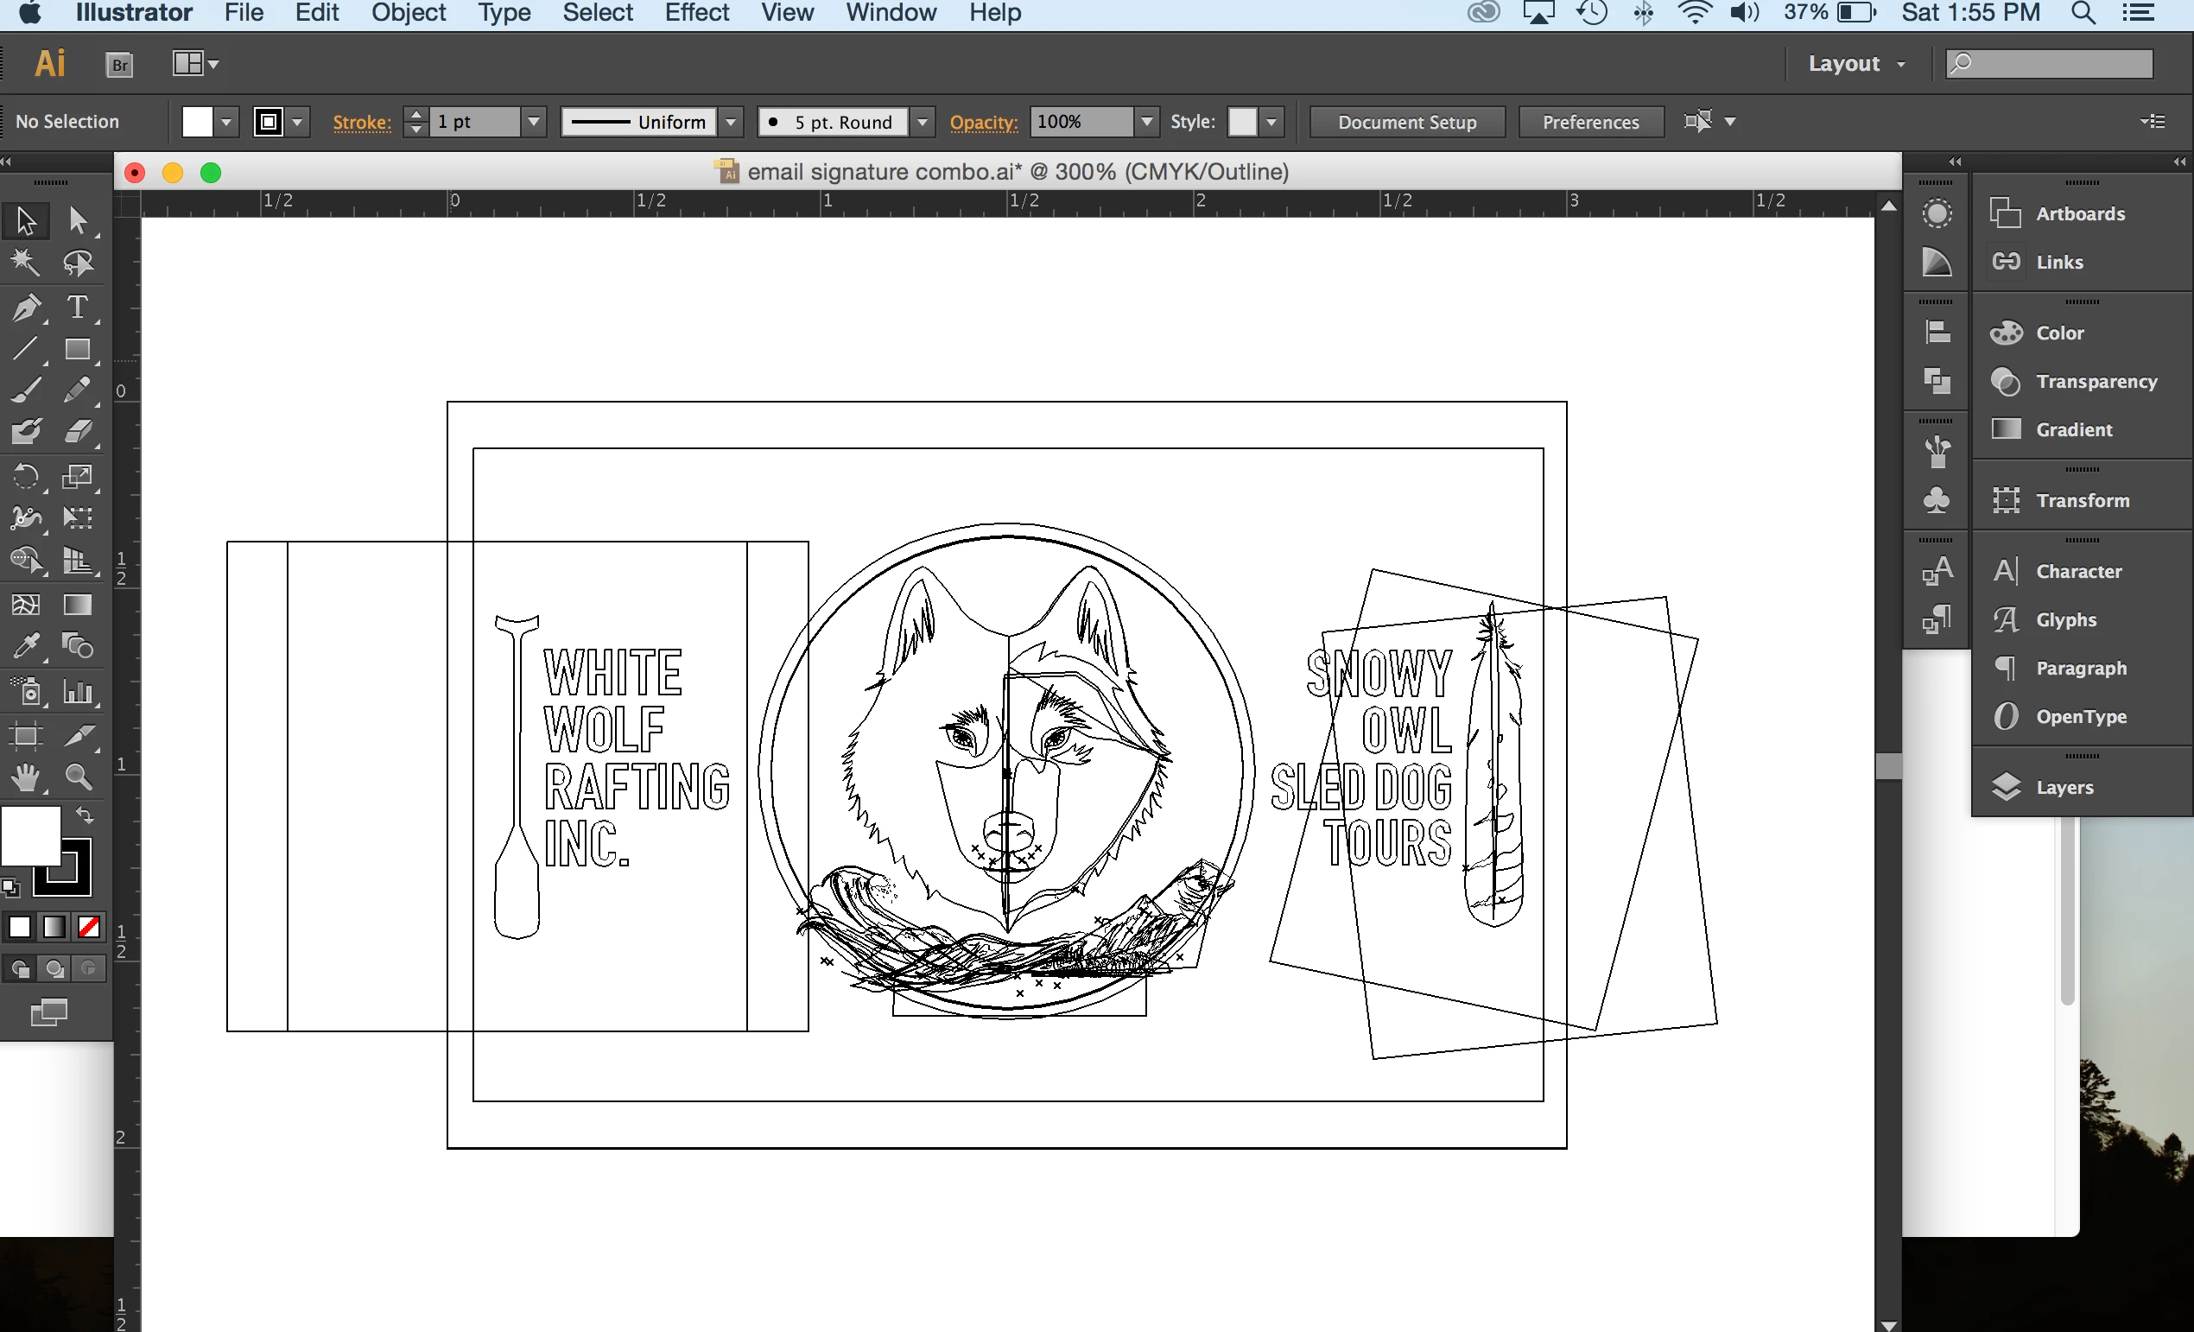Set fill to None
The image size is (2194, 1332).
[88, 928]
